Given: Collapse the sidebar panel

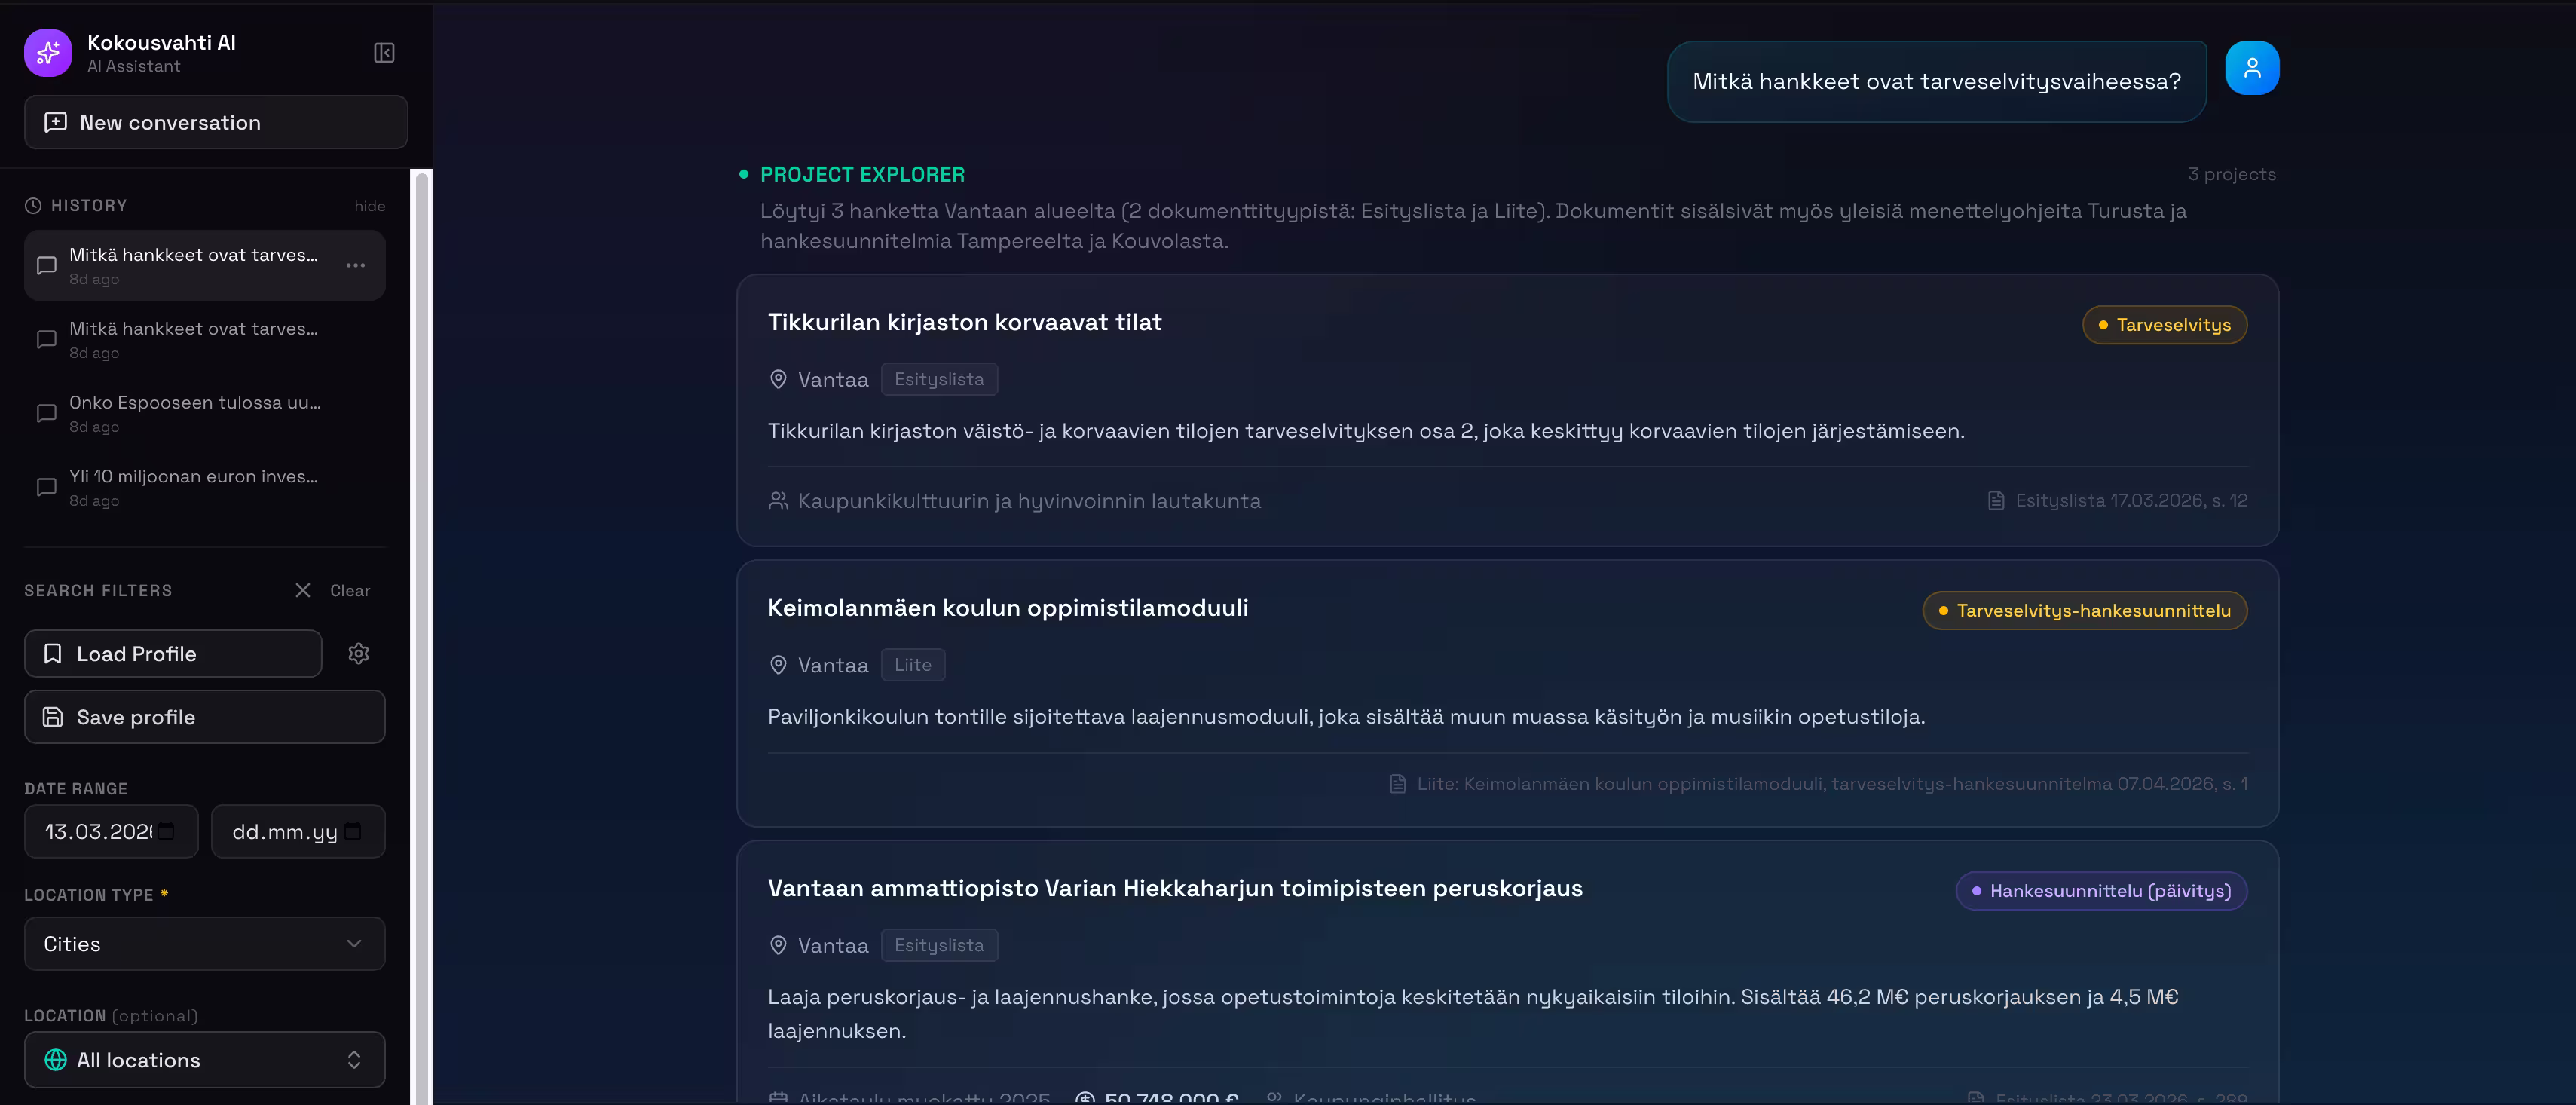Looking at the screenshot, I should 384,52.
